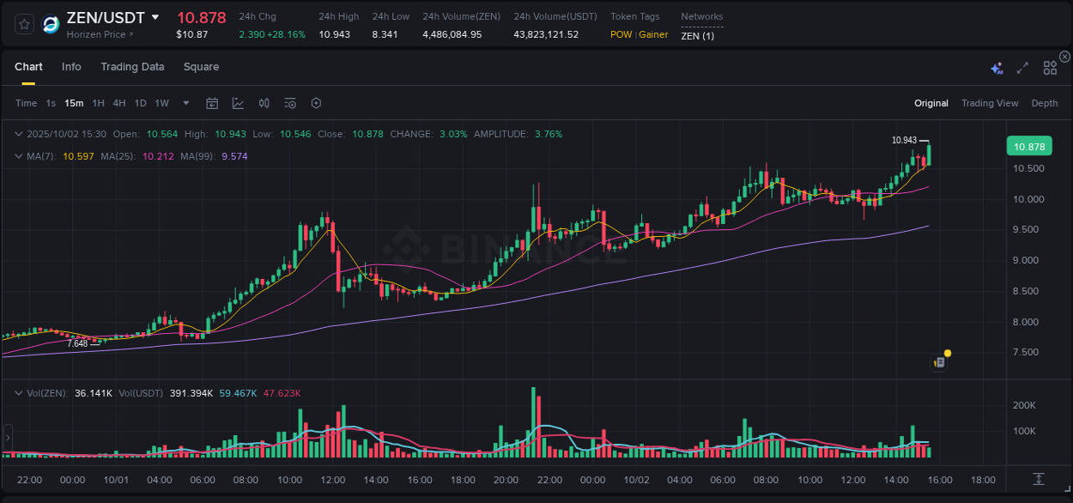This screenshot has height=503, width=1073.
Task: Switch to the Trading Data tab
Action: (x=132, y=67)
